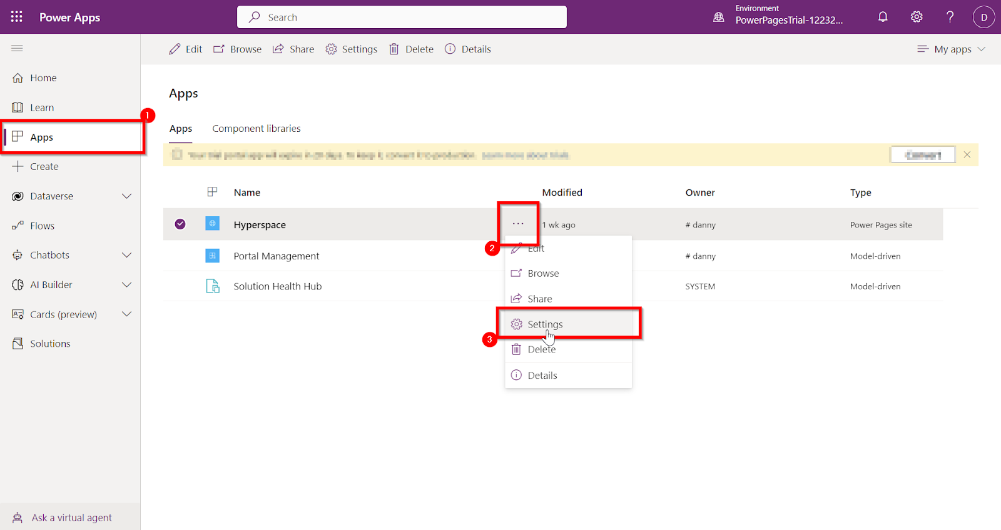Open Chatbots in the sidebar
This screenshot has width=1001, height=530.
[50, 255]
